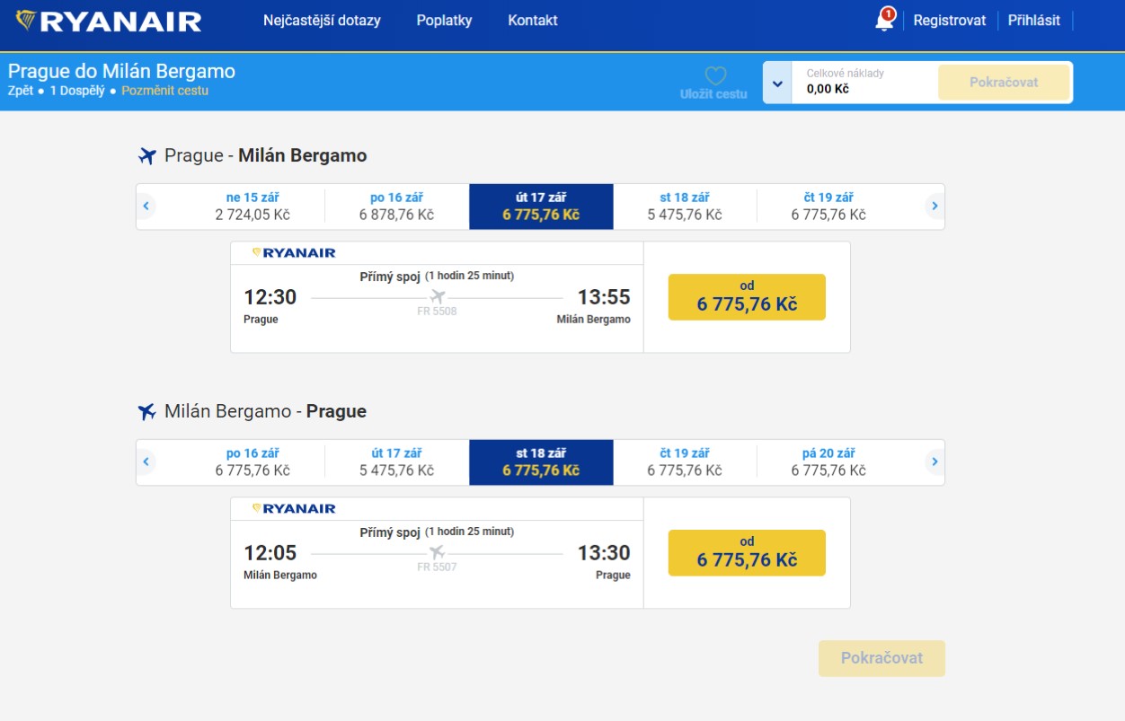Choose outbound fare od 6 775,76 Kč
The width and height of the screenshot is (1125, 721).
[747, 297]
